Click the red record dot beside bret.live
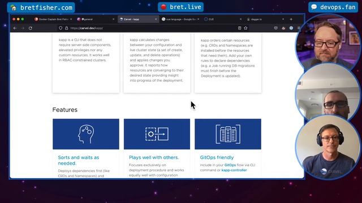The image size is (362, 203). (163, 7)
